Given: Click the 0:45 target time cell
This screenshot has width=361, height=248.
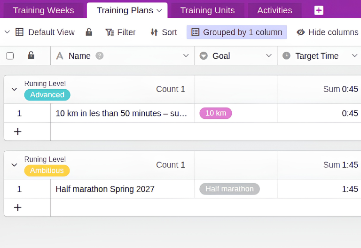Looking at the screenshot, I should pyautogui.click(x=319, y=113).
